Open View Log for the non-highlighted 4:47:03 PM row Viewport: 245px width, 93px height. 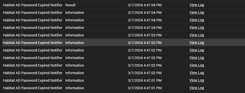pyautogui.click(x=197, y=35)
